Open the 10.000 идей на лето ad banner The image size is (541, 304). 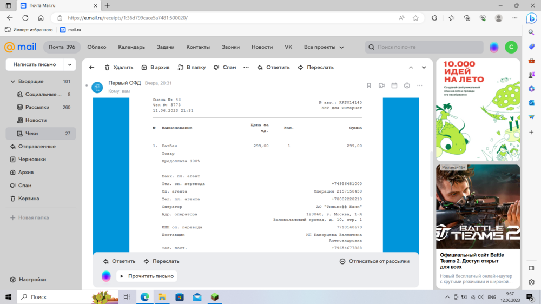(x=478, y=110)
